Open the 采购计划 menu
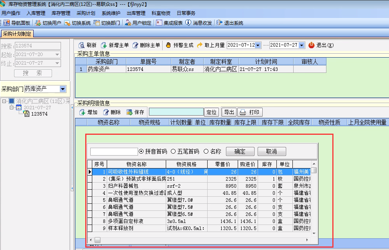The height and width of the screenshot is (250, 389). [x=86, y=13]
